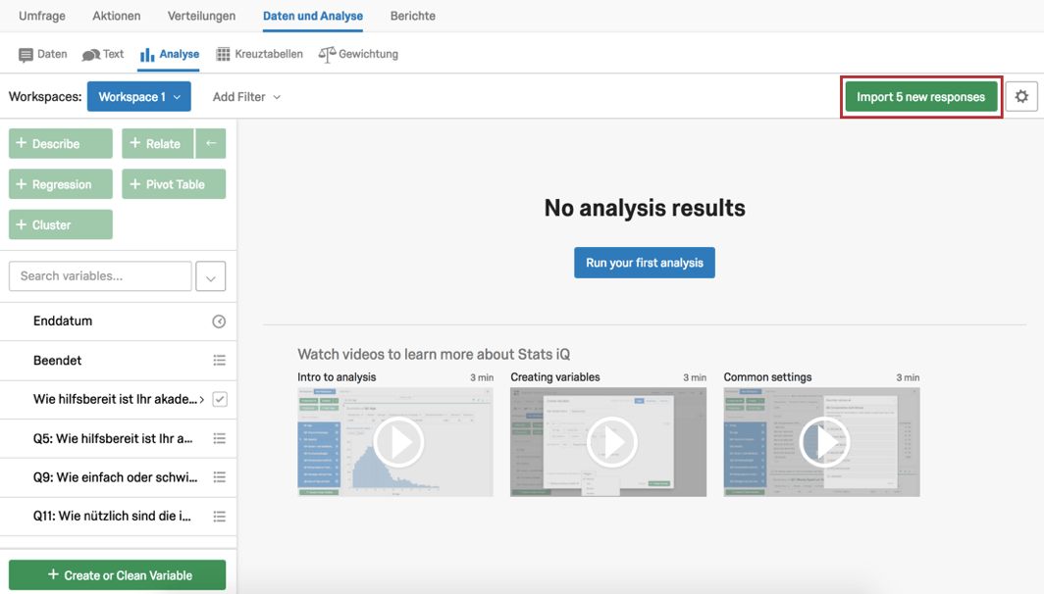Select the Enddatum variable
The height and width of the screenshot is (594, 1044).
[x=118, y=322]
